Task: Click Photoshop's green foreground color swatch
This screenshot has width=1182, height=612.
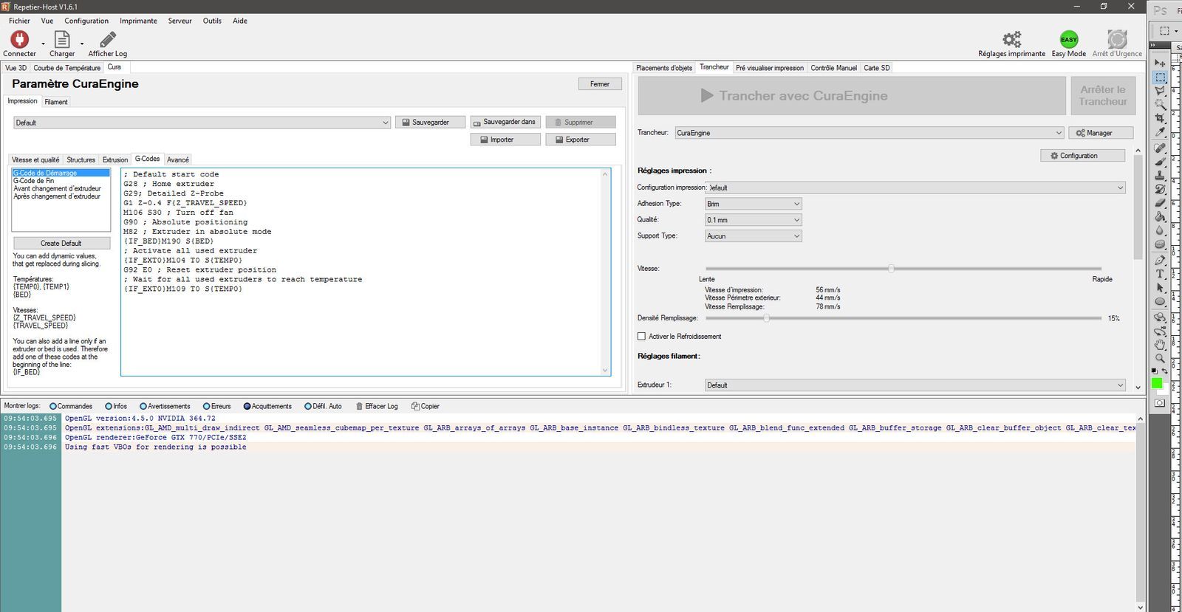Action: click(x=1157, y=383)
